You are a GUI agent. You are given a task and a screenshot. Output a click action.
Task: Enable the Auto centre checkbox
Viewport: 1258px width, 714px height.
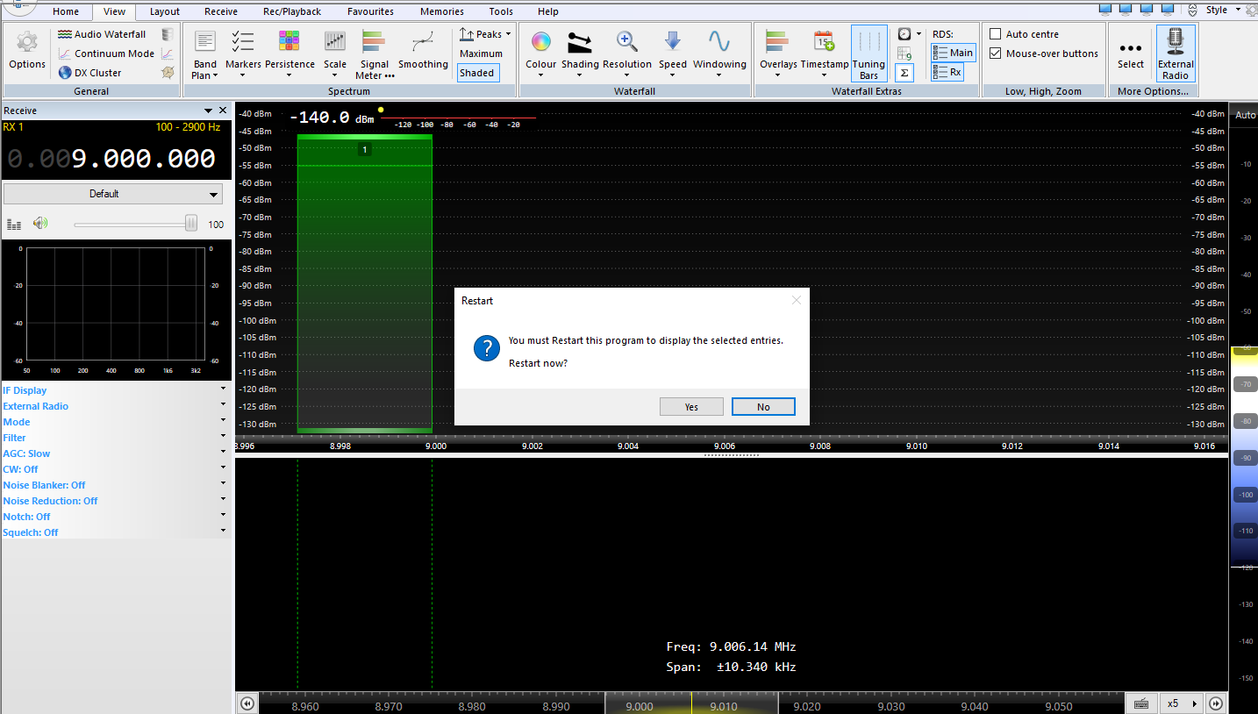click(996, 34)
